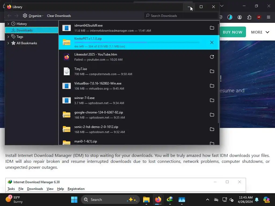Open the Extensions puzzle icon in Firefox
This screenshot has height=206, width=275.
(249, 17)
